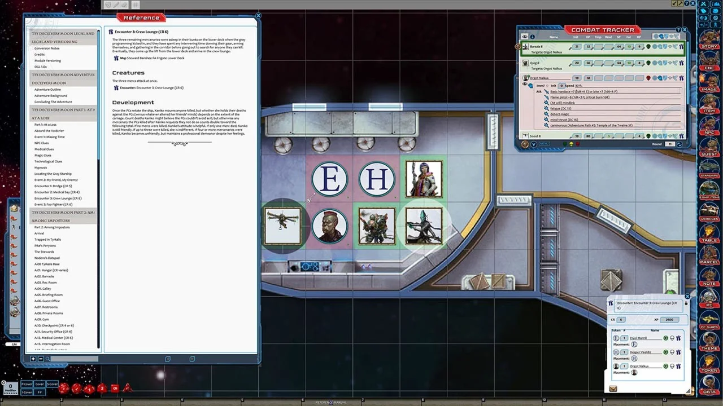The width and height of the screenshot is (723, 406).
Task: Click the yellow neutral faction icon in tracker footer
Action: tap(571, 144)
